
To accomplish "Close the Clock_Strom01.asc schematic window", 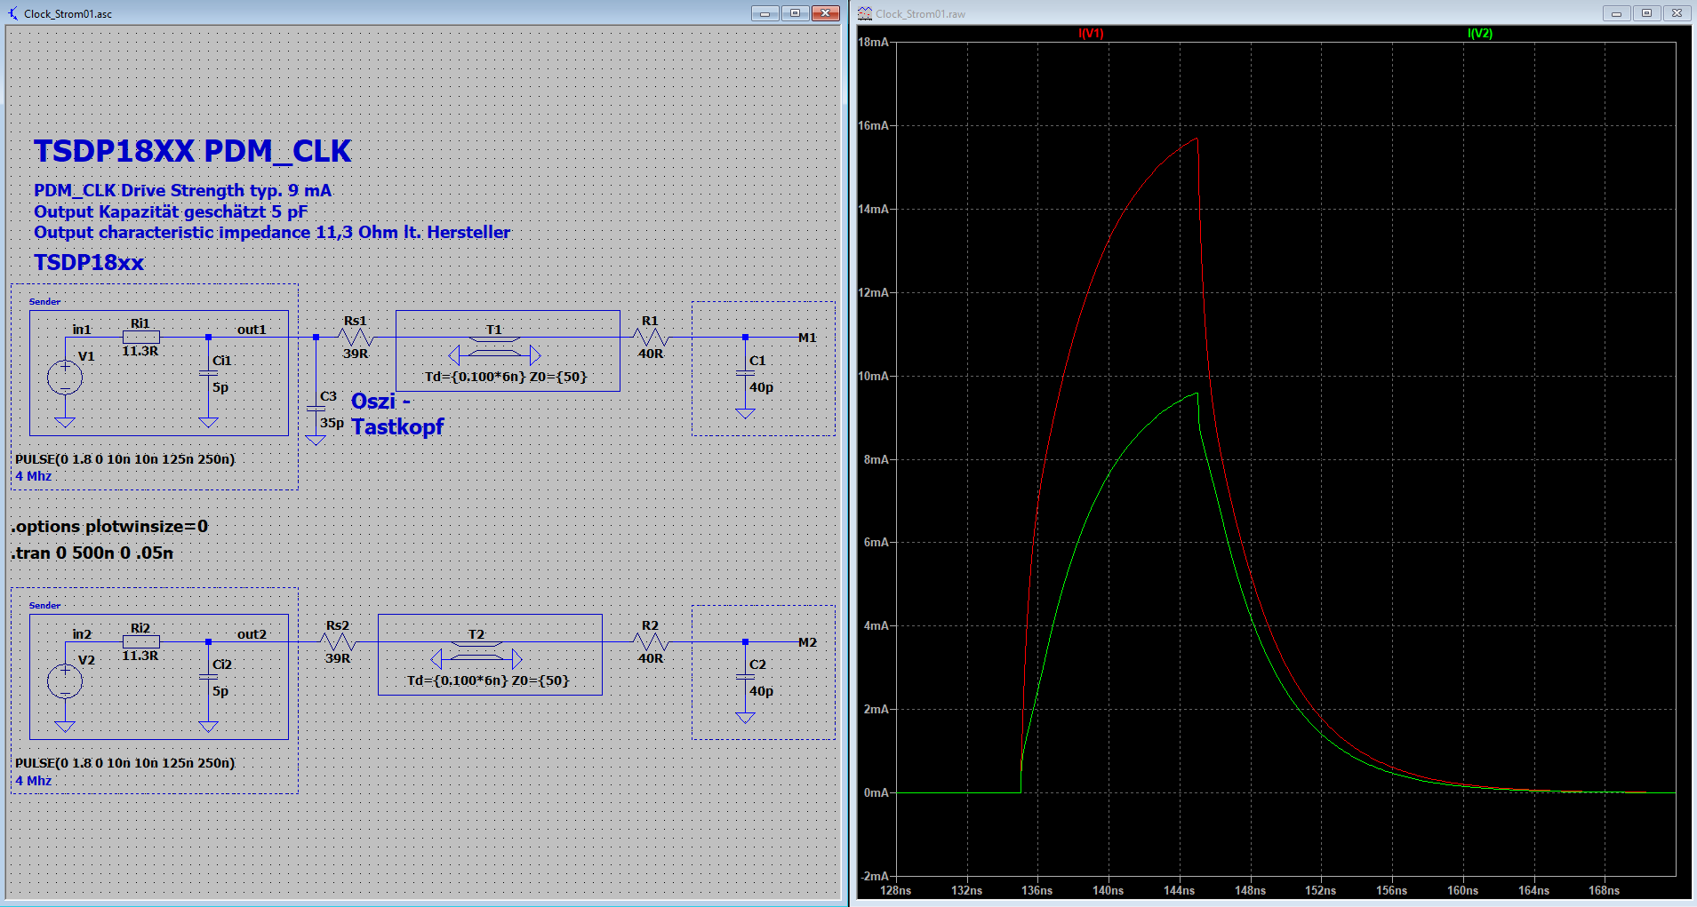I will click(825, 12).
